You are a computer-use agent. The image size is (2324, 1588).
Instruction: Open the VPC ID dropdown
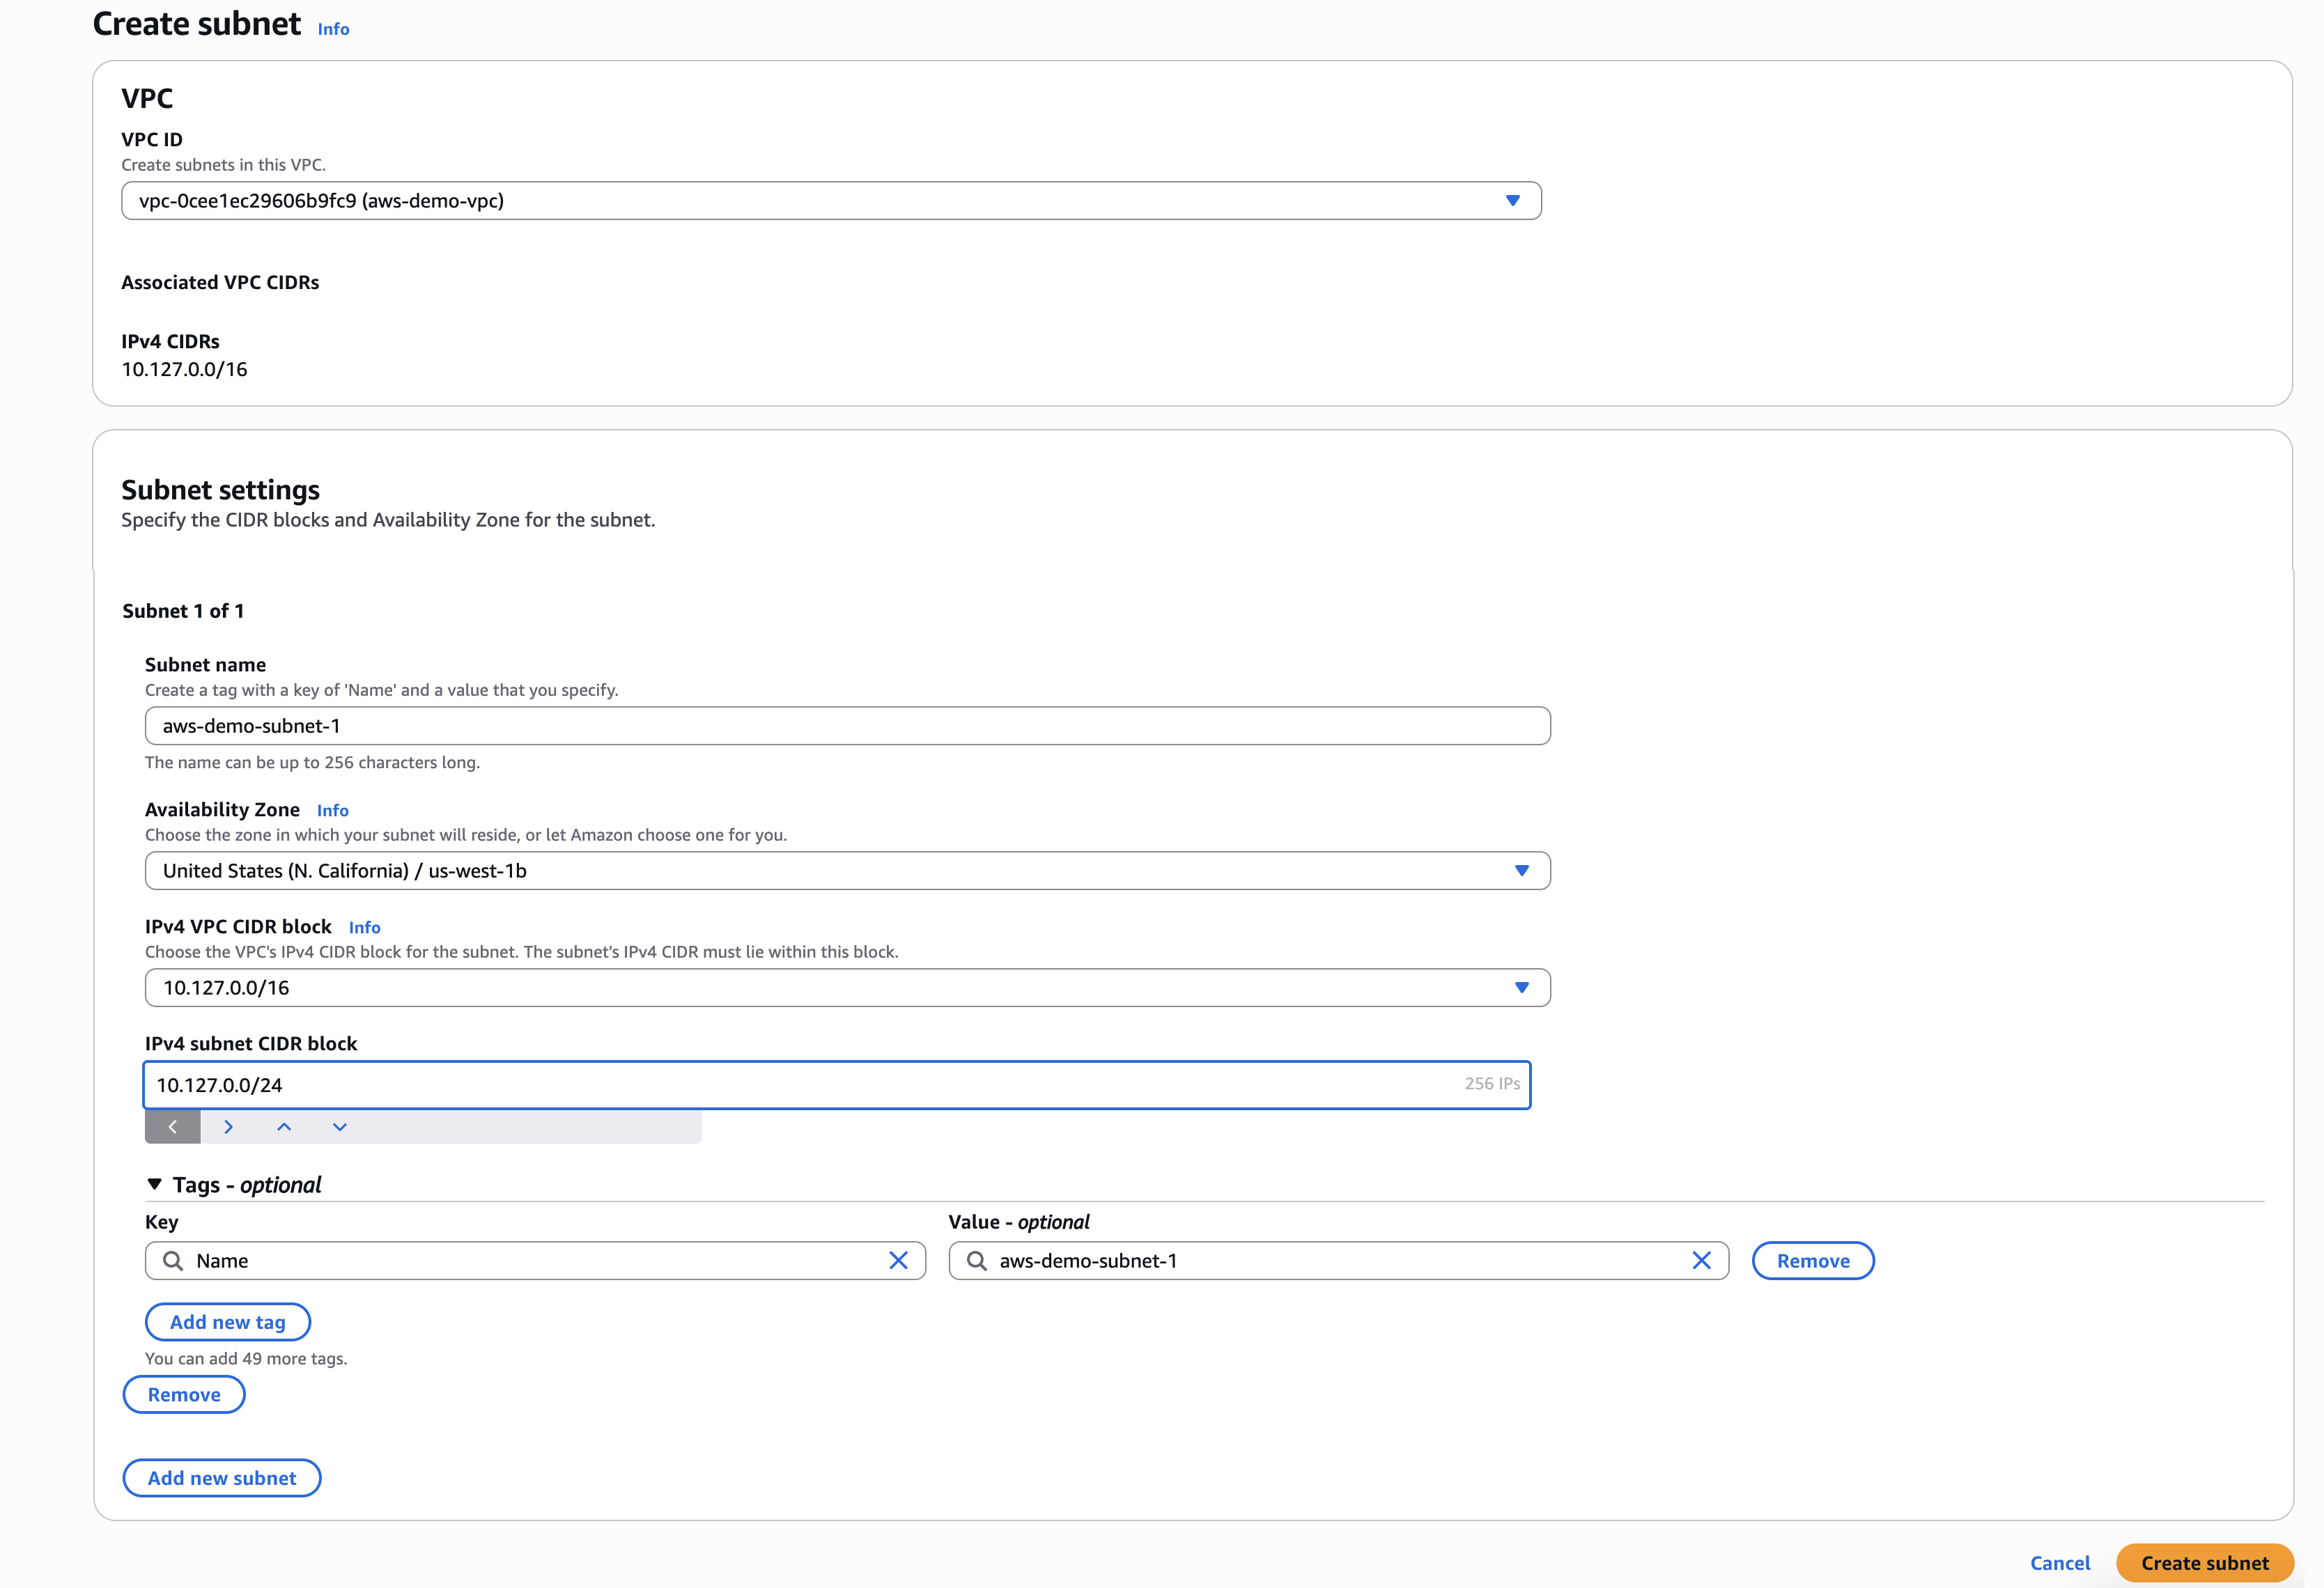pos(831,201)
